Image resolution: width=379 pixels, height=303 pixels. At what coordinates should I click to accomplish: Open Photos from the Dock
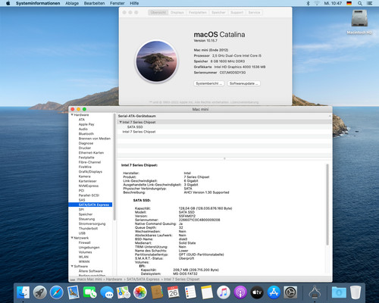(140, 292)
